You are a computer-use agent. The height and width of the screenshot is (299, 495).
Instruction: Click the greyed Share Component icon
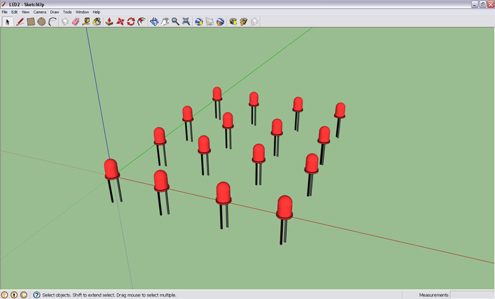pyautogui.click(x=254, y=22)
